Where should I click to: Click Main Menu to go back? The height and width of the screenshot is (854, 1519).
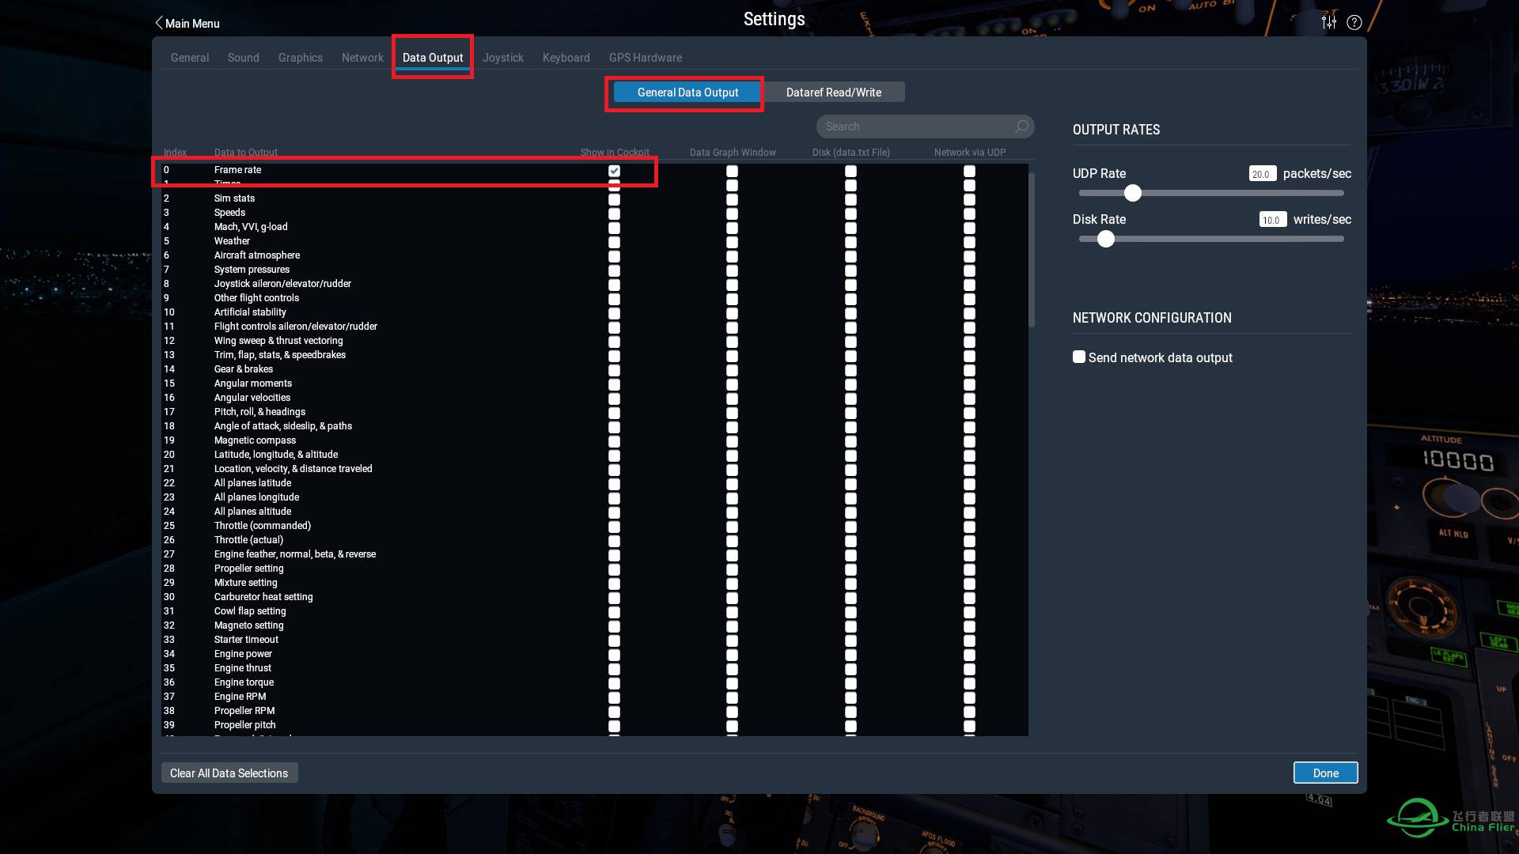coord(186,22)
